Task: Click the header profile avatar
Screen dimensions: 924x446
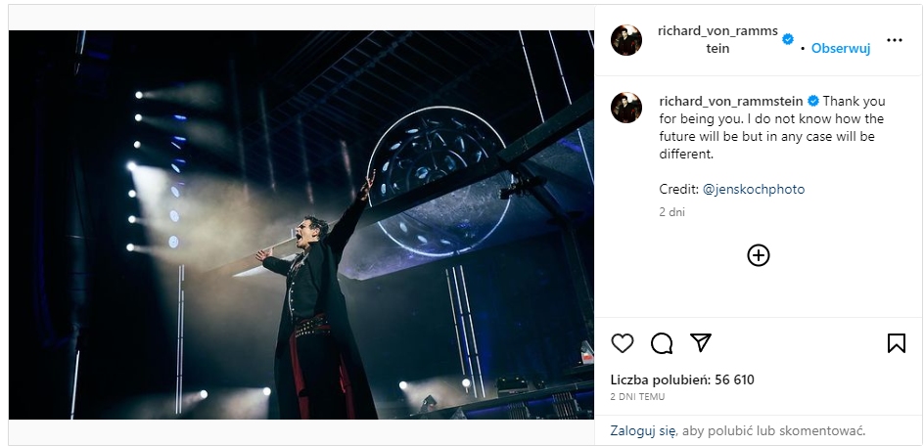Action: [x=626, y=41]
